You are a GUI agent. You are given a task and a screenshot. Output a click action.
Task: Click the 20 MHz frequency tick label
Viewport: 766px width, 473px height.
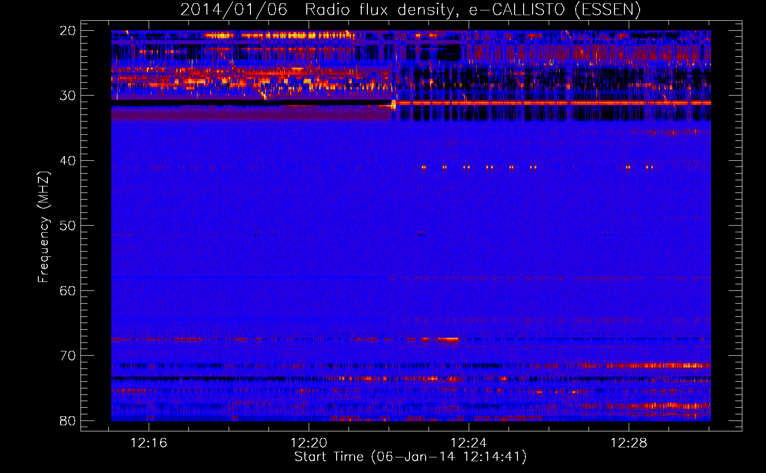pyautogui.click(x=68, y=31)
